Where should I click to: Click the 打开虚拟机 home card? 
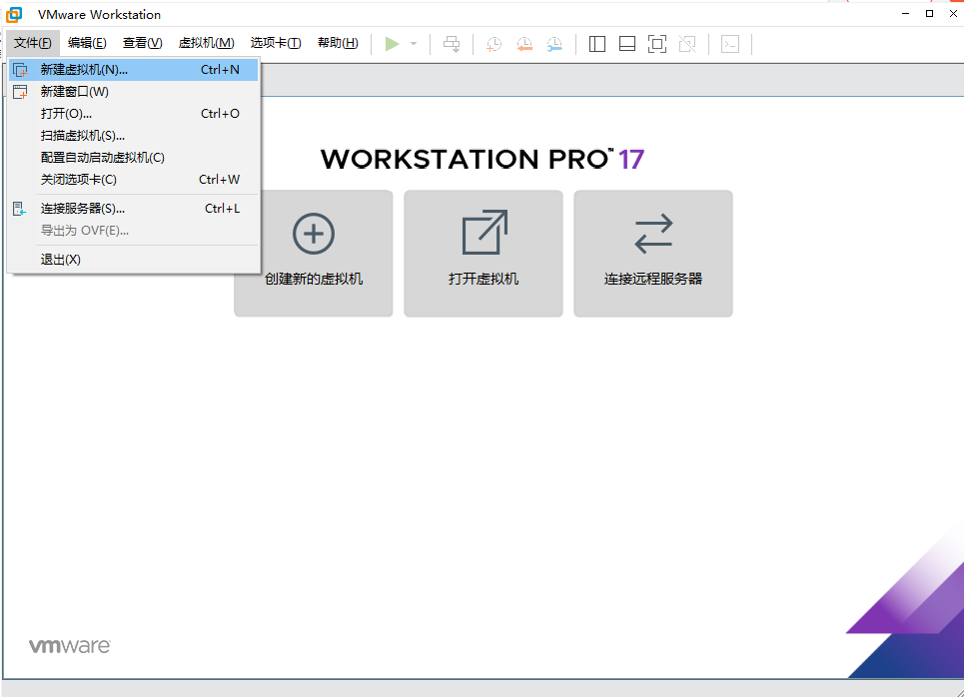(483, 254)
